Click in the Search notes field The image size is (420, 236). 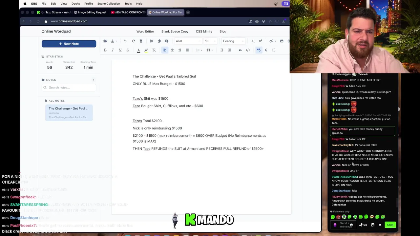[69, 88]
